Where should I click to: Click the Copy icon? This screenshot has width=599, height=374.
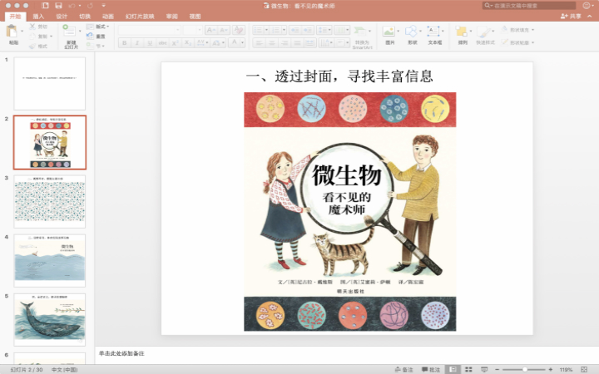pyautogui.click(x=32, y=37)
